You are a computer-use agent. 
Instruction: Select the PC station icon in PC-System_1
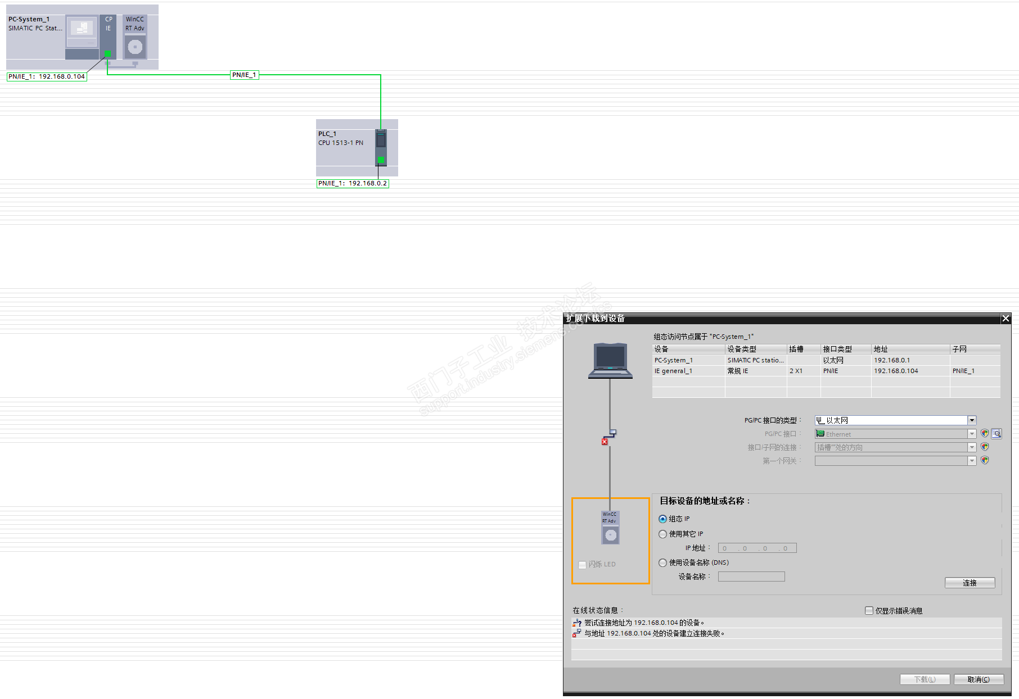click(x=82, y=31)
